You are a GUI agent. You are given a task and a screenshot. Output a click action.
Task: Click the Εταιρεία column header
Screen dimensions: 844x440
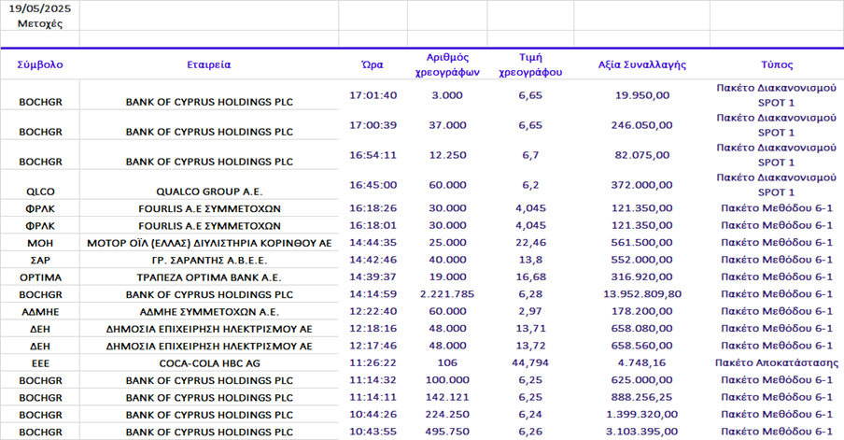coord(209,64)
